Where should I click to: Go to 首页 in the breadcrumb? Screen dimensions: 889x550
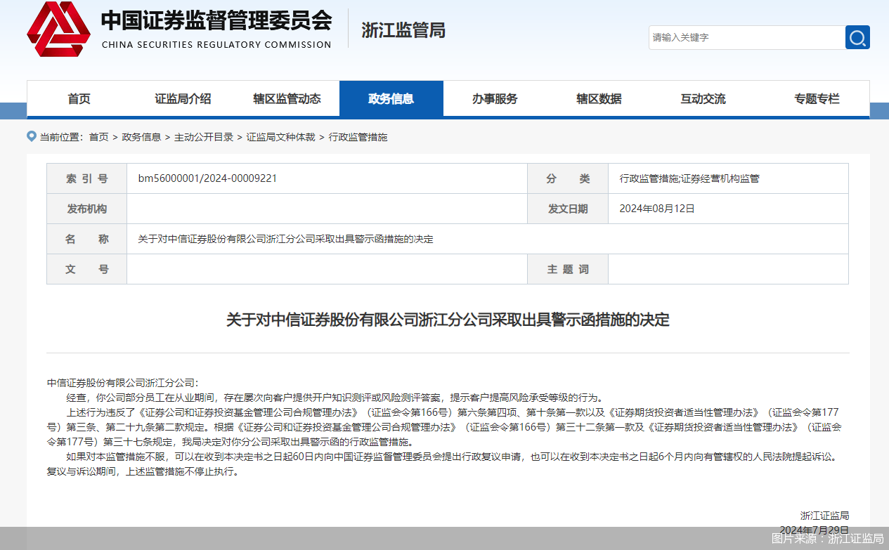pyautogui.click(x=98, y=137)
